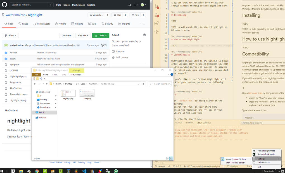Open the Pull requests repository tab
Image resolution: width=285 pixels, height=173 pixels.
[x=41, y=24]
